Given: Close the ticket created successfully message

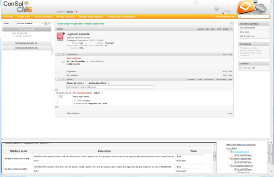Looking at the screenshot, I should [232, 24].
